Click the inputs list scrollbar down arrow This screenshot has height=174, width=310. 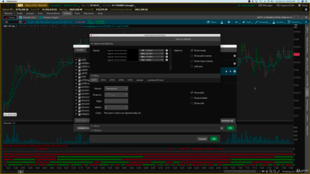[x=170, y=69]
